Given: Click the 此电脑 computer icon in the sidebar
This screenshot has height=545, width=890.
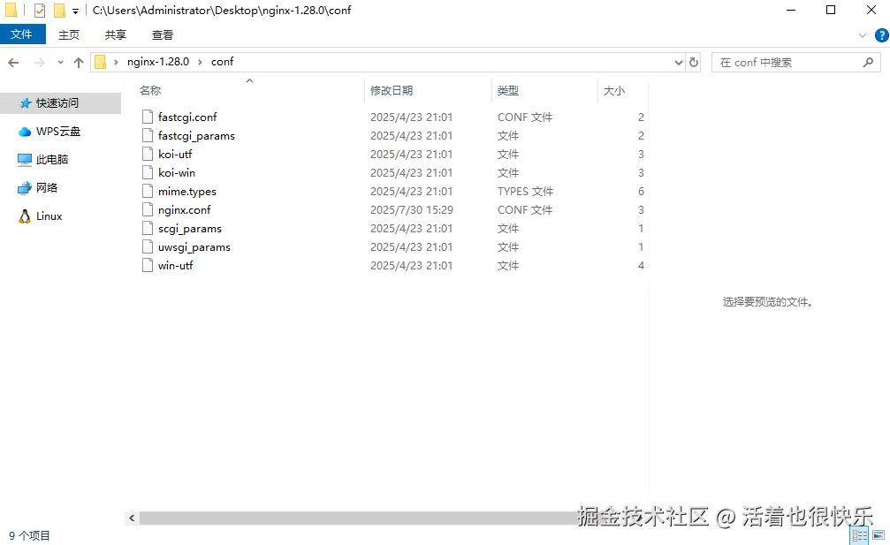Looking at the screenshot, I should 25,159.
